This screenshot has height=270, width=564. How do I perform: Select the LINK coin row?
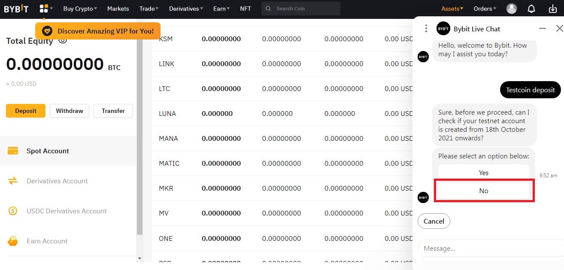[x=282, y=64]
